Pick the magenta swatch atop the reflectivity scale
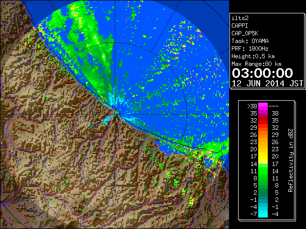Screen dimensions: 306x229 pos(263,106)
